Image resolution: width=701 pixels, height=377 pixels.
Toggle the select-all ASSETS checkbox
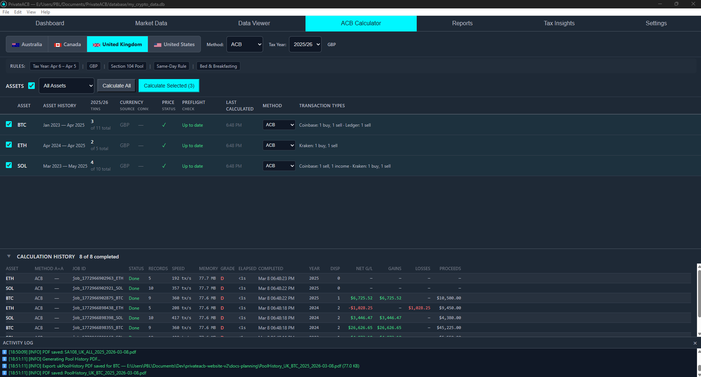pos(31,86)
